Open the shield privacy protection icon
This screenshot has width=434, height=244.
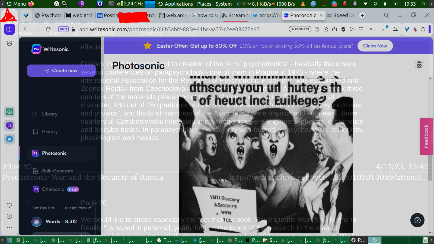(343, 29)
